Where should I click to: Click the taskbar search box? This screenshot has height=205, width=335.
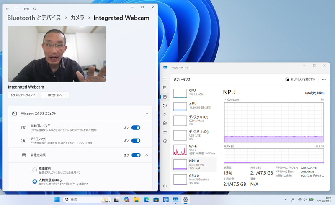pos(87,200)
